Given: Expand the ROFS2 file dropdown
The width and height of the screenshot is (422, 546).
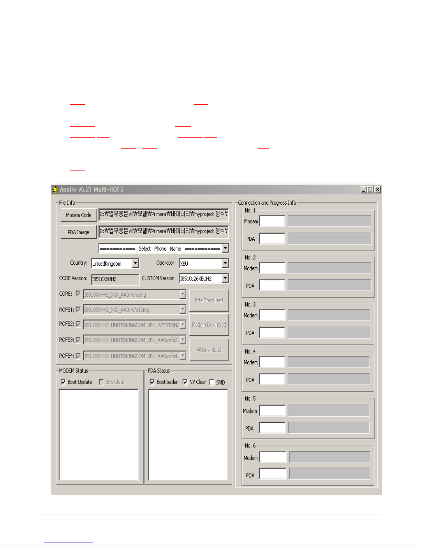Looking at the screenshot, I should click(x=183, y=325).
